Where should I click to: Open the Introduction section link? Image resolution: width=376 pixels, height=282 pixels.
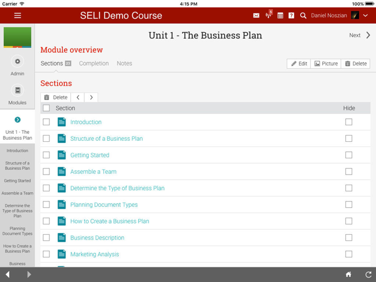[x=86, y=122]
